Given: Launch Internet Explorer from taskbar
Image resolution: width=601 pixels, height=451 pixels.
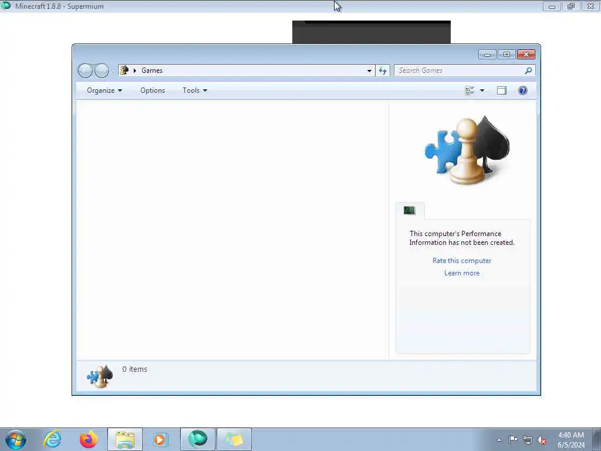Looking at the screenshot, I should click(52, 439).
